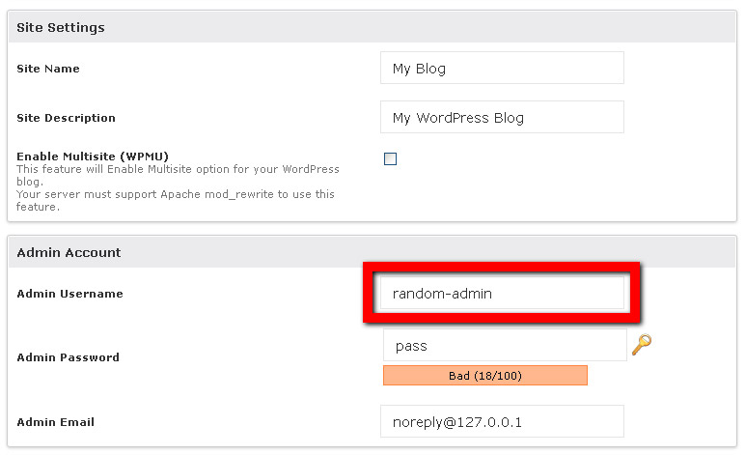This screenshot has width=745, height=455.
Task: Click the Admin Email label
Action: 56,422
